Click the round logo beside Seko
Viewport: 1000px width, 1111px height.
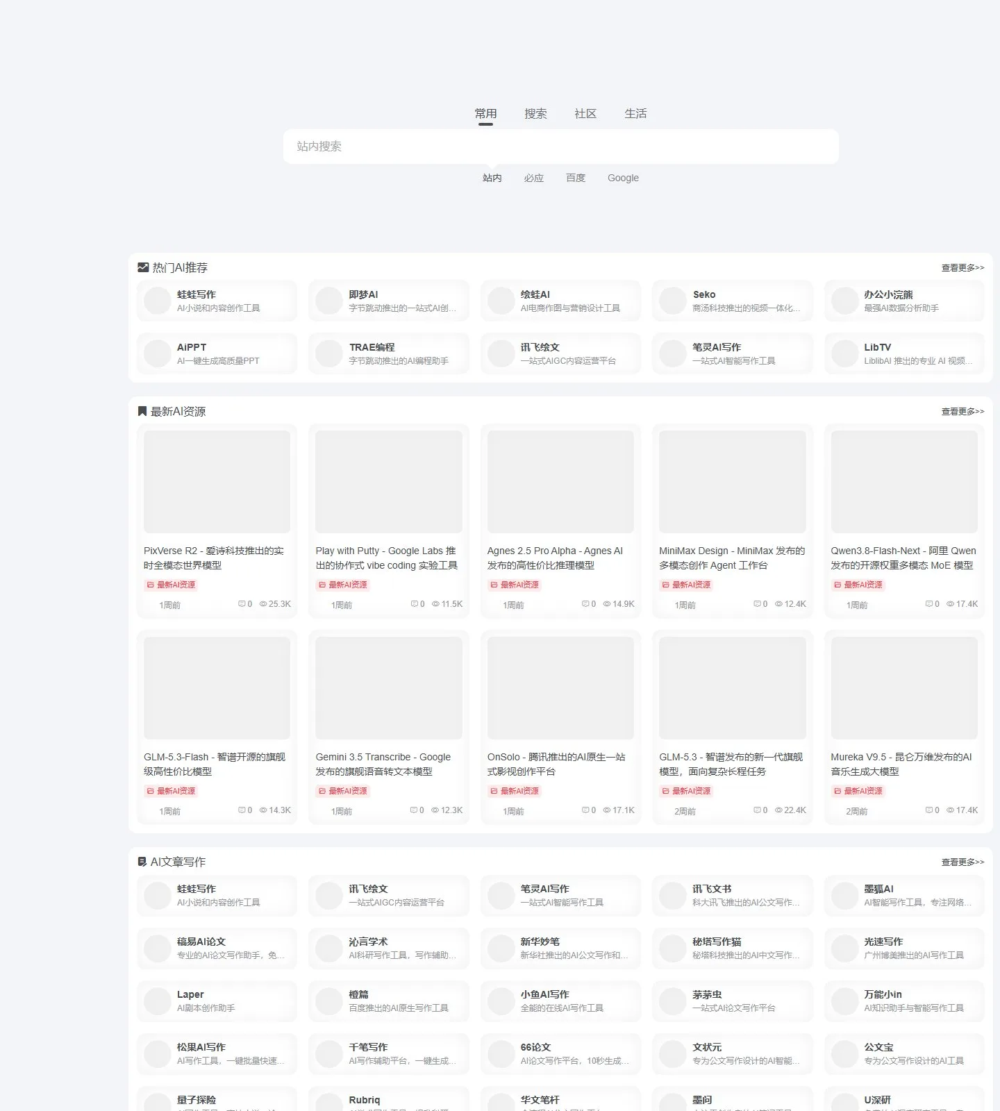pyautogui.click(x=673, y=301)
